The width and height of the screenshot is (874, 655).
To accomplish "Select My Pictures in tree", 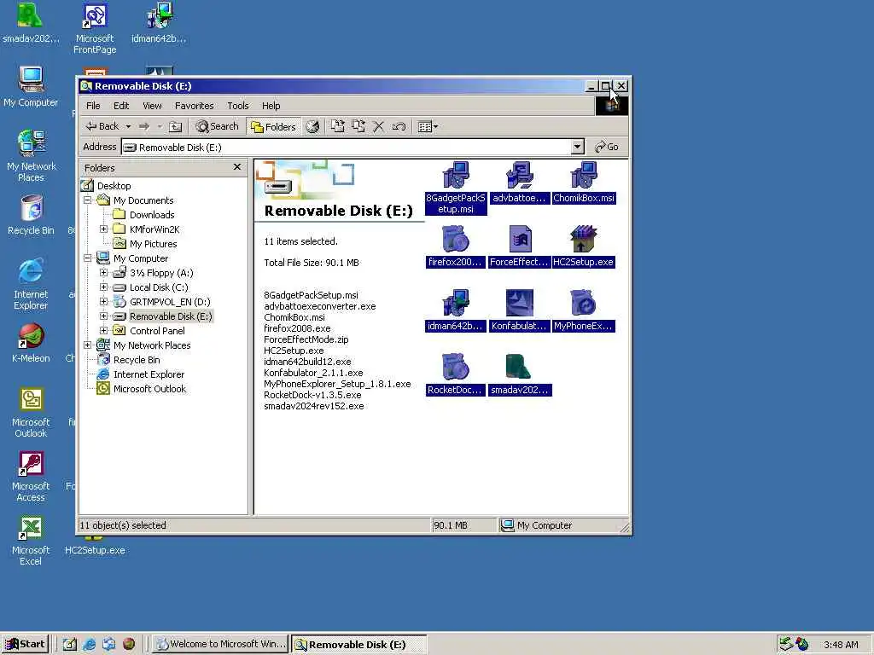I will tap(153, 244).
